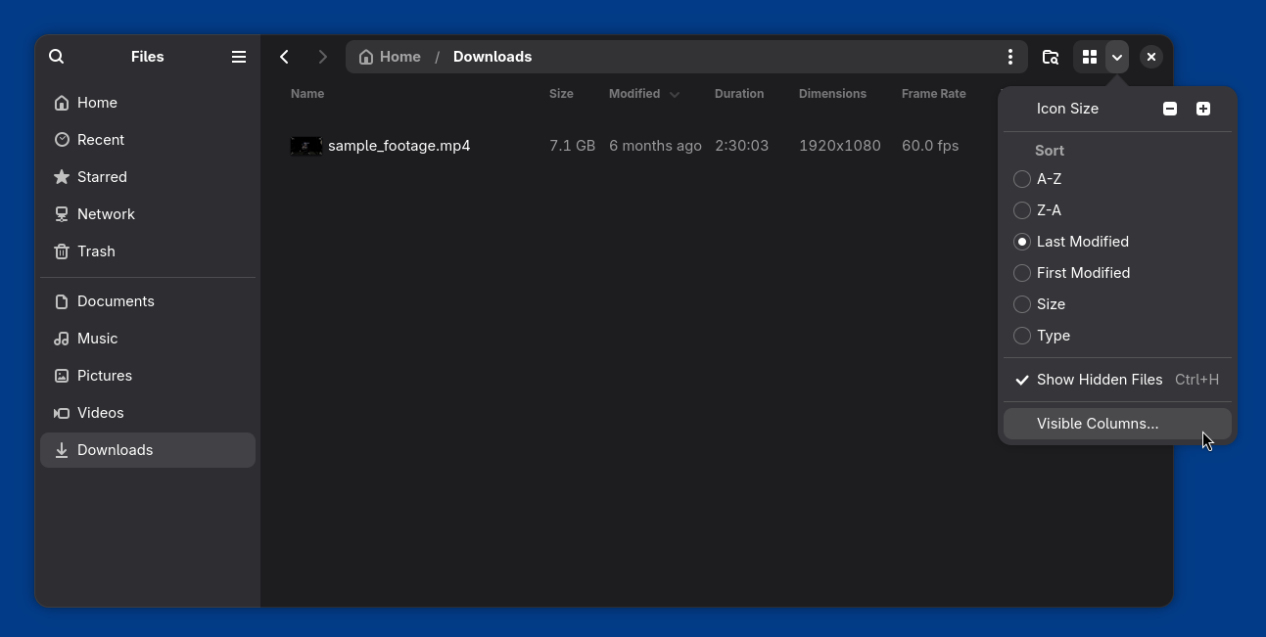Collapse the view options dropdown arrow
The width and height of the screenshot is (1266, 637).
[x=1117, y=57]
